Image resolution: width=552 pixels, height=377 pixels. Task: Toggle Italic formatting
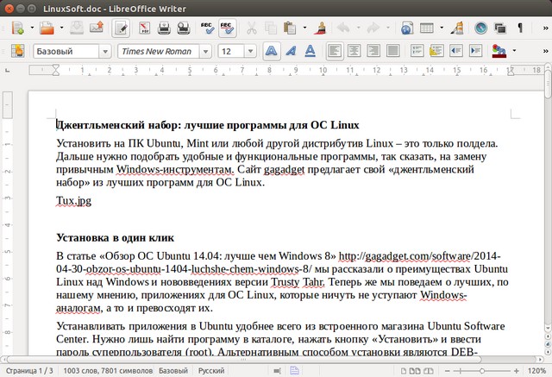point(291,51)
